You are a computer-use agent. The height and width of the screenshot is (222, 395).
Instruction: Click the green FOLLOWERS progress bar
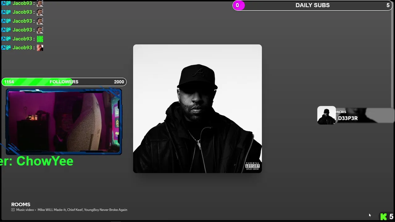pyautogui.click(x=64, y=82)
